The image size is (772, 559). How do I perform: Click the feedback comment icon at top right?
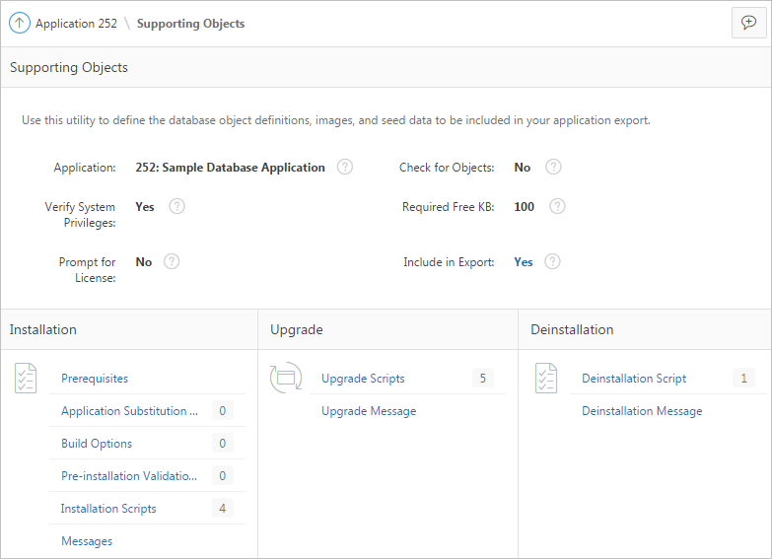coord(748,24)
